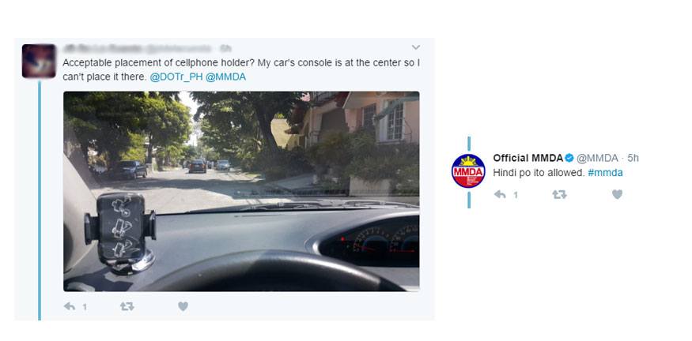This screenshot has width=692, height=341.
Task: Click the @MMDA handle beside Official MMDA
Action: coord(597,158)
